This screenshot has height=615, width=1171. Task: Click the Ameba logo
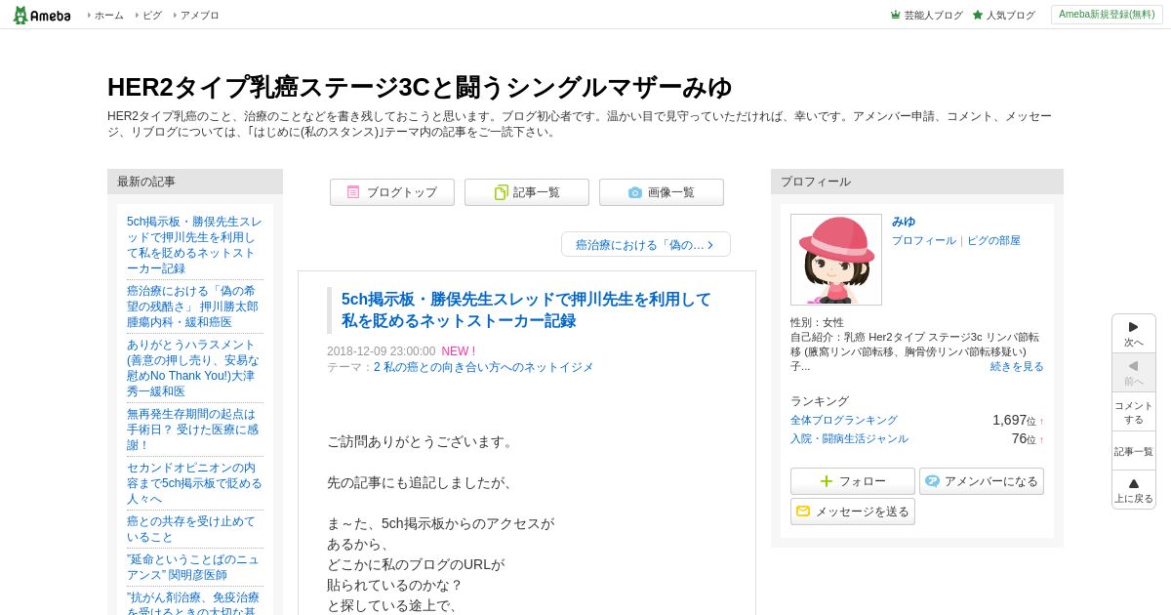point(41,15)
